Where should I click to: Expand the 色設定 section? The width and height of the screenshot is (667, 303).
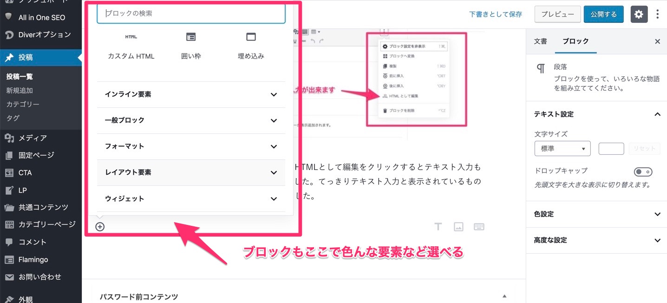pos(596,214)
